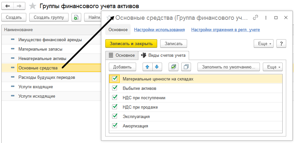The width and height of the screenshot is (294, 143).
Task: Click the forward navigation arrow
Action: pyautogui.click(x=19, y=6)
